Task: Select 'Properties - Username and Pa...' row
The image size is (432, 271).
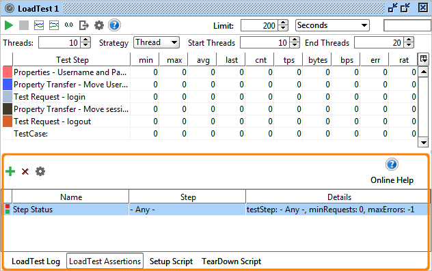Action: [x=210, y=72]
